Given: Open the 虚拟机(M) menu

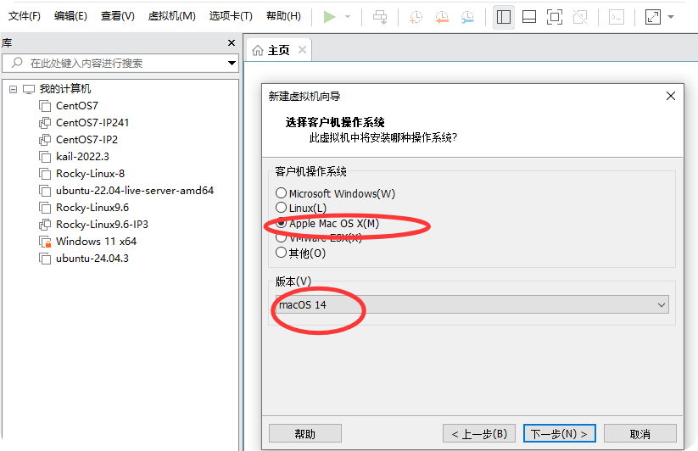Looking at the screenshot, I should tap(172, 16).
